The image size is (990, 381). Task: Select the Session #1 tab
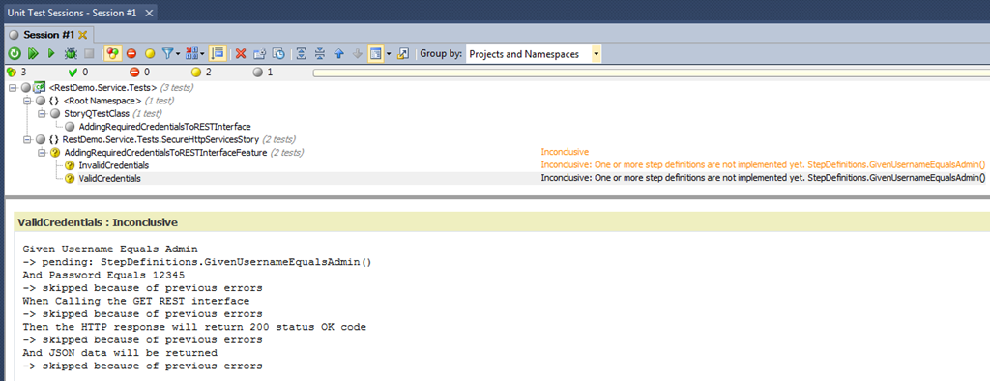coord(48,34)
